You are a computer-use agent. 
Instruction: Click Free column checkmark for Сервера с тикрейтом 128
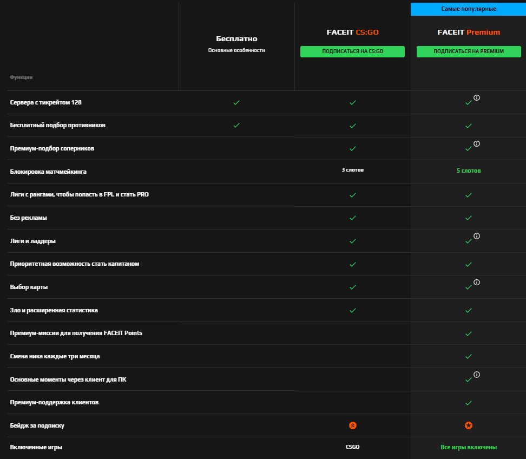[x=236, y=102]
